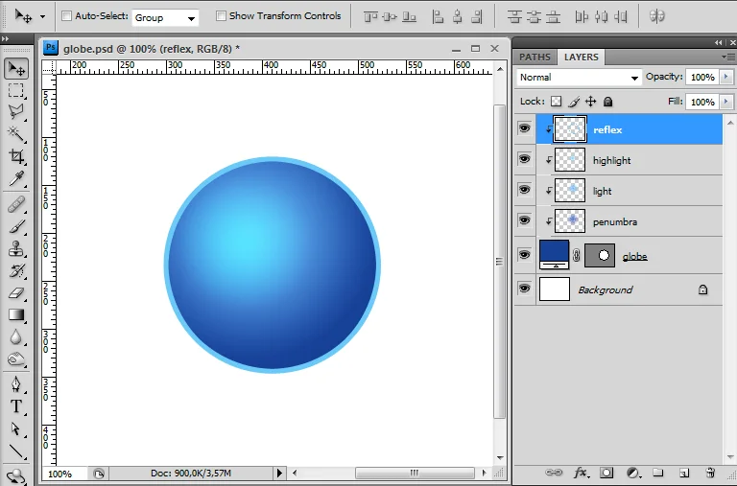Click globe layer vector mask thumbnail
The height and width of the screenshot is (486, 737).
click(x=599, y=255)
